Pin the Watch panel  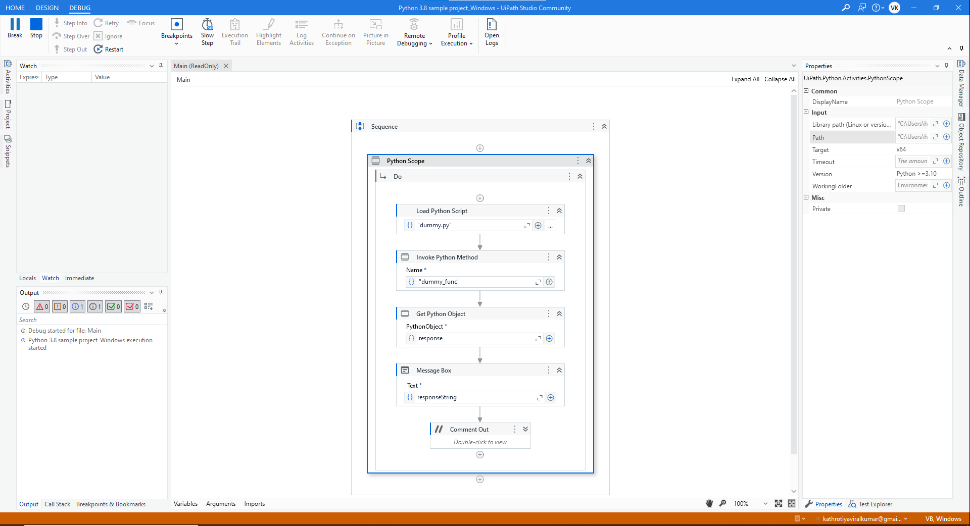coord(161,66)
